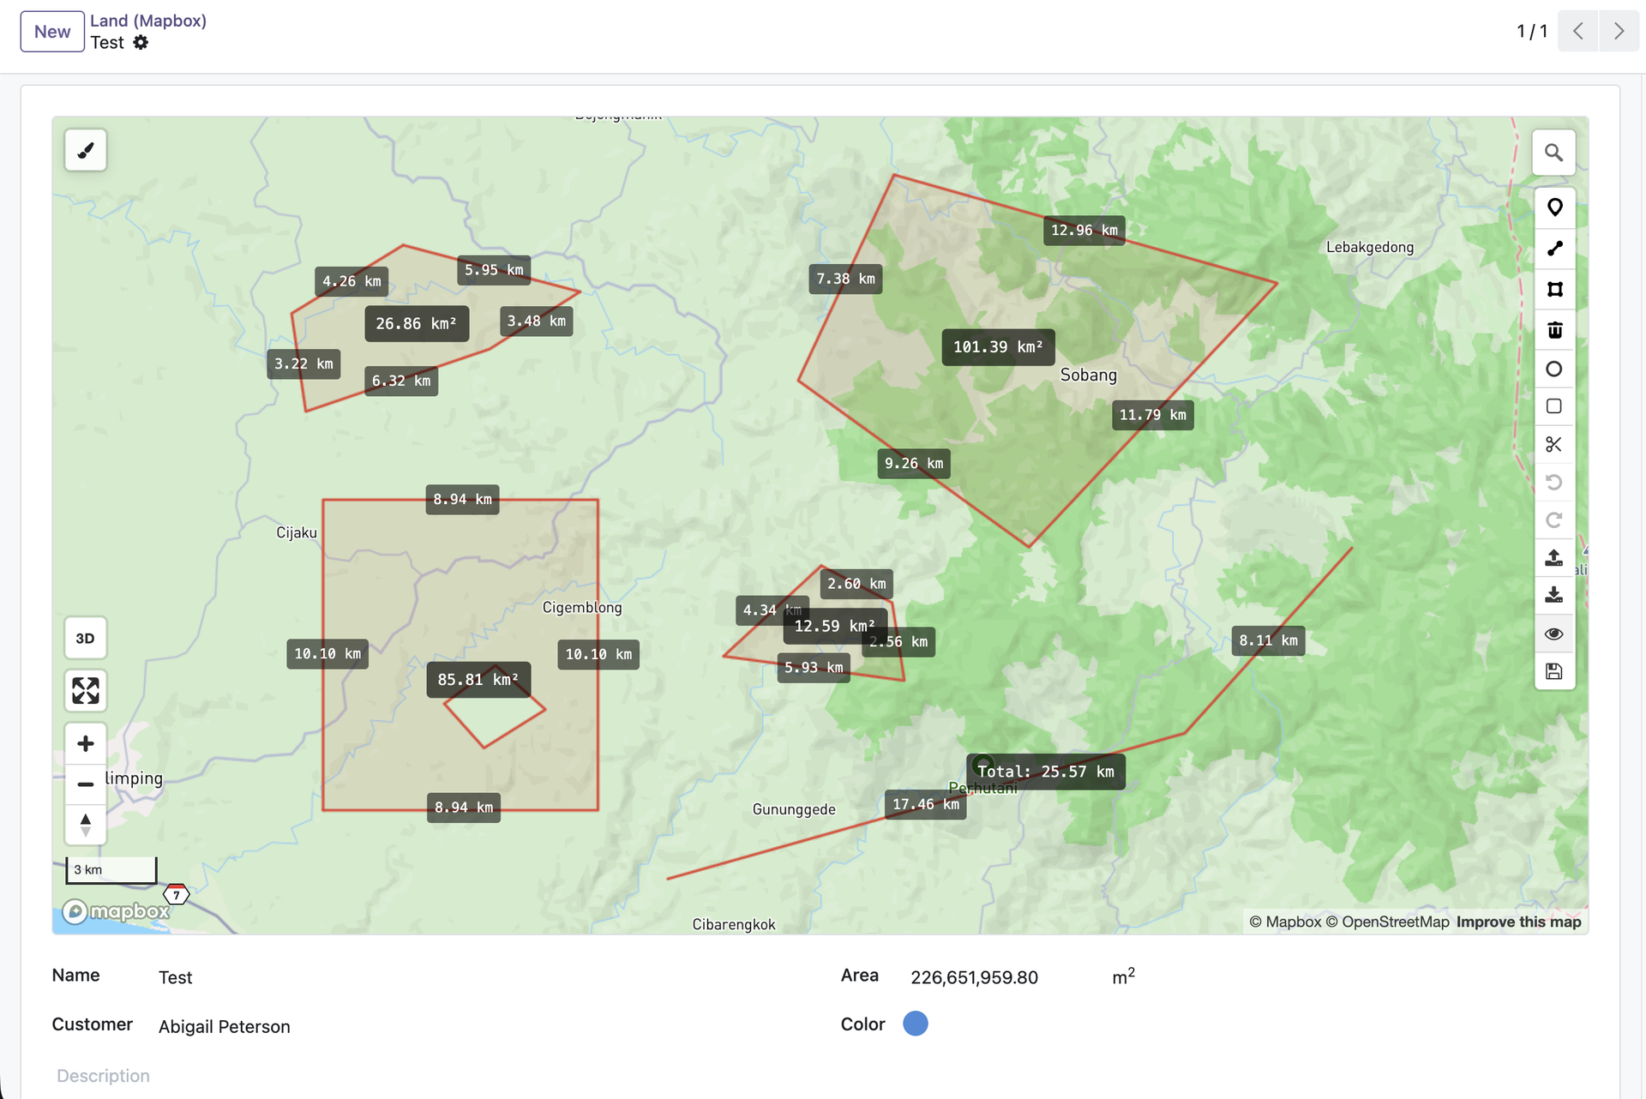The width and height of the screenshot is (1646, 1099).
Task: Toggle the eye visibility of measurements
Action: coord(1554,634)
